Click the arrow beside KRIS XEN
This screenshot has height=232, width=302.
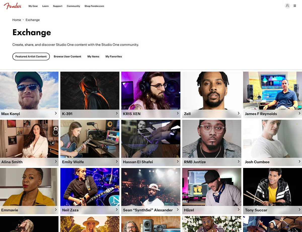pyautogui.click(x=178, y=113)
